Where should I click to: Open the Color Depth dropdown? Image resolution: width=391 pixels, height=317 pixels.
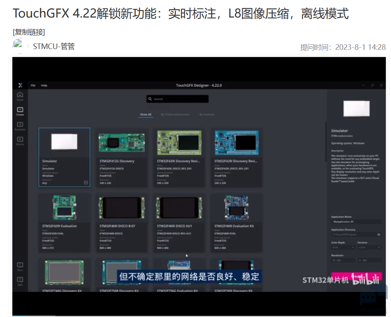pos(343,247)
